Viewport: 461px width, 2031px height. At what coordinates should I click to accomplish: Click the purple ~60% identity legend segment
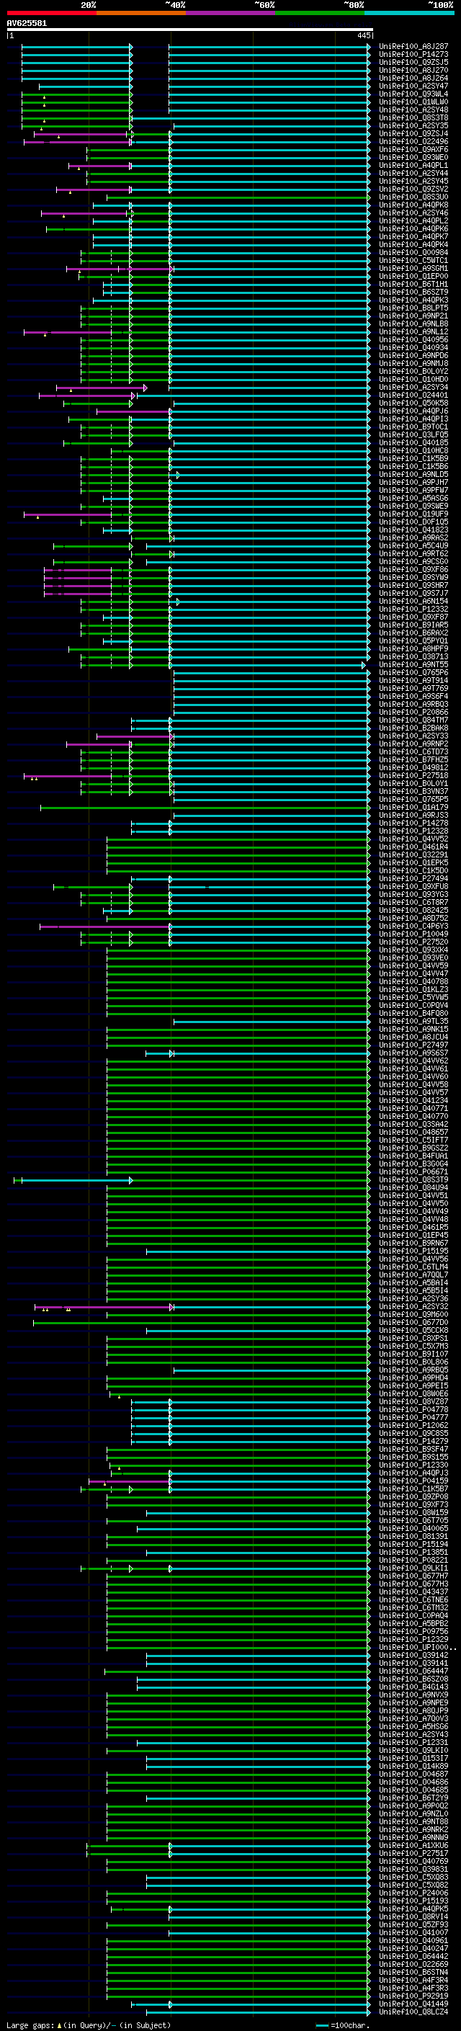231,13
